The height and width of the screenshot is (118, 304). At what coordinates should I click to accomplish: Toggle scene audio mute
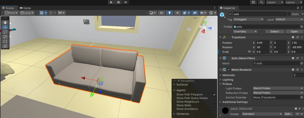[x=178, y=13]
